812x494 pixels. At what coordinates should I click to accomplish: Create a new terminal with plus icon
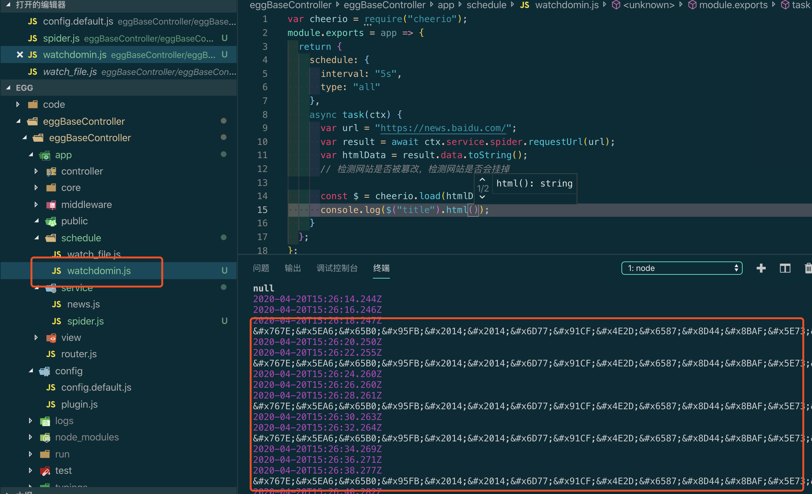click(761, 268)
